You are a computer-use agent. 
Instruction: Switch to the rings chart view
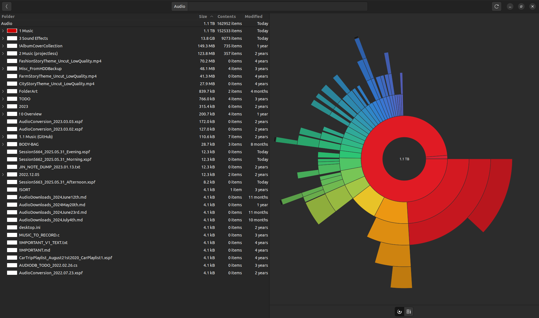pyautogui.click(x=399, y=311)
